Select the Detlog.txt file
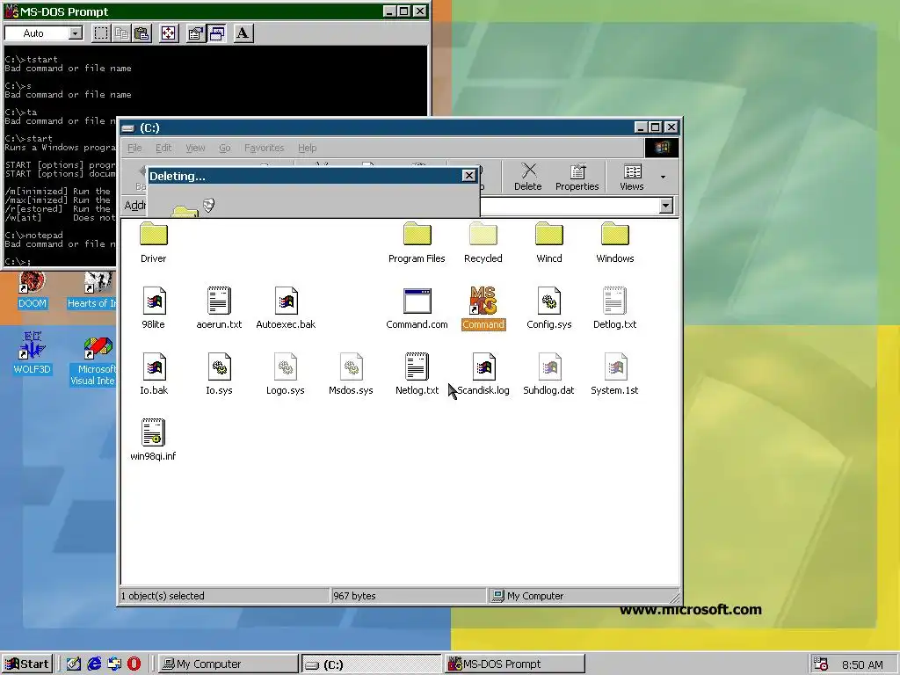 click(614, 308)
